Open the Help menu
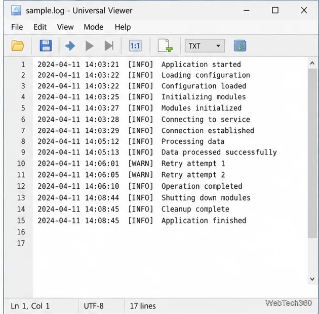This screenshot has width=319, height=314. pos(123,27)
